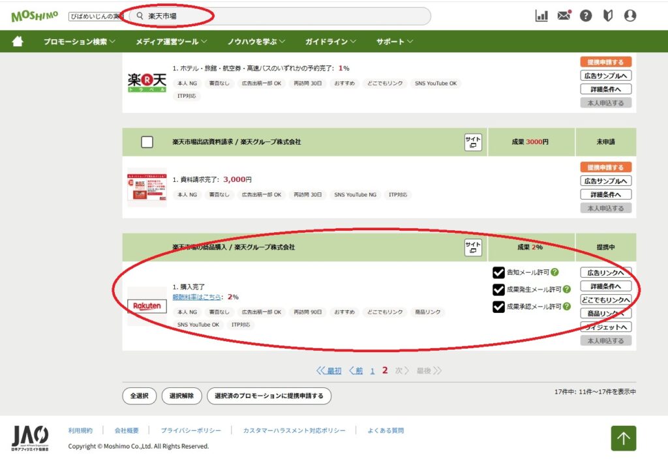This screenshot has height=461, width=668.
Task: Click the search magnifier icon
Action: click(x=140, y=16)
